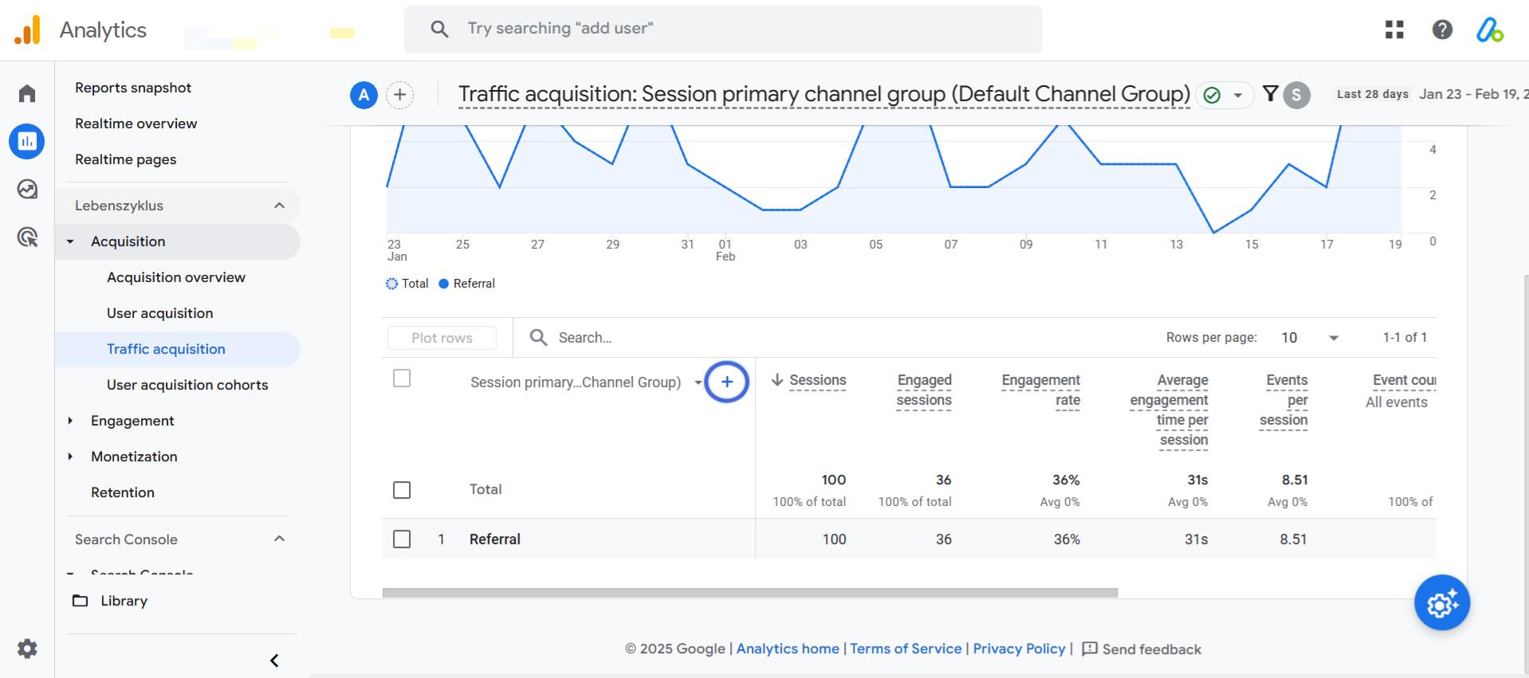1529x678 pixels.
Task: Click the top search input field
Action: click(723, 29)
